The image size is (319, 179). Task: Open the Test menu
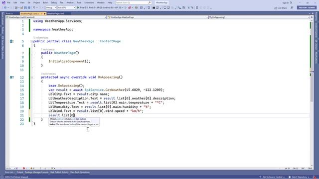click(x=62, y=2)
